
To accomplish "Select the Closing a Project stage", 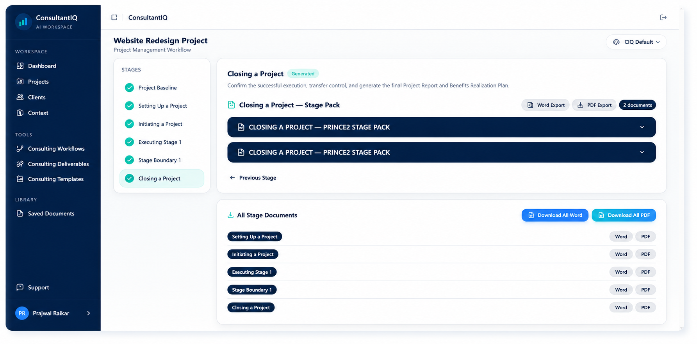I will pos(162,178).
